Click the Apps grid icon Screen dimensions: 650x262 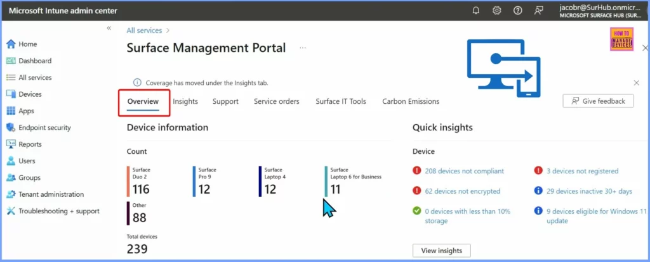[x=11, y=111]
